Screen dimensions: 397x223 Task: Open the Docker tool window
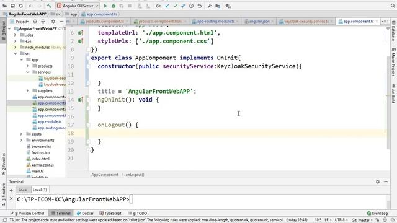coord(85,213)
